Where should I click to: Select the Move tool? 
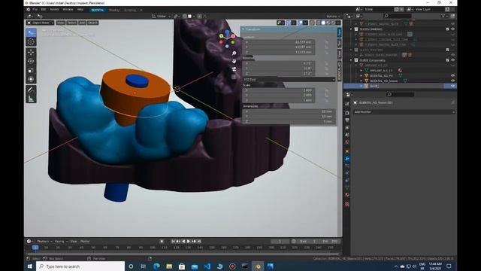coord(31,52)
